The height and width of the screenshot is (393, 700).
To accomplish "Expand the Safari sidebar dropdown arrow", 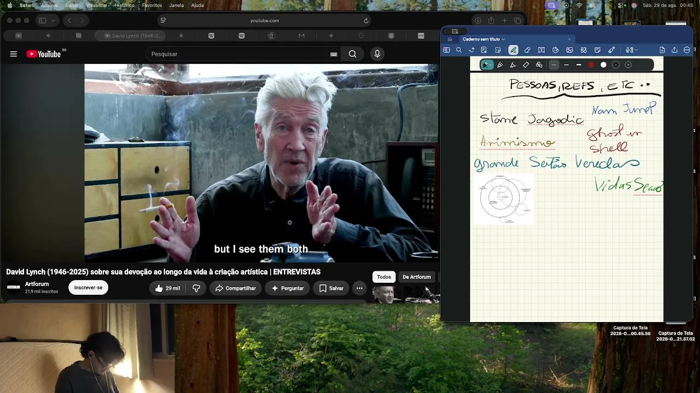I will tap(53, 21).
